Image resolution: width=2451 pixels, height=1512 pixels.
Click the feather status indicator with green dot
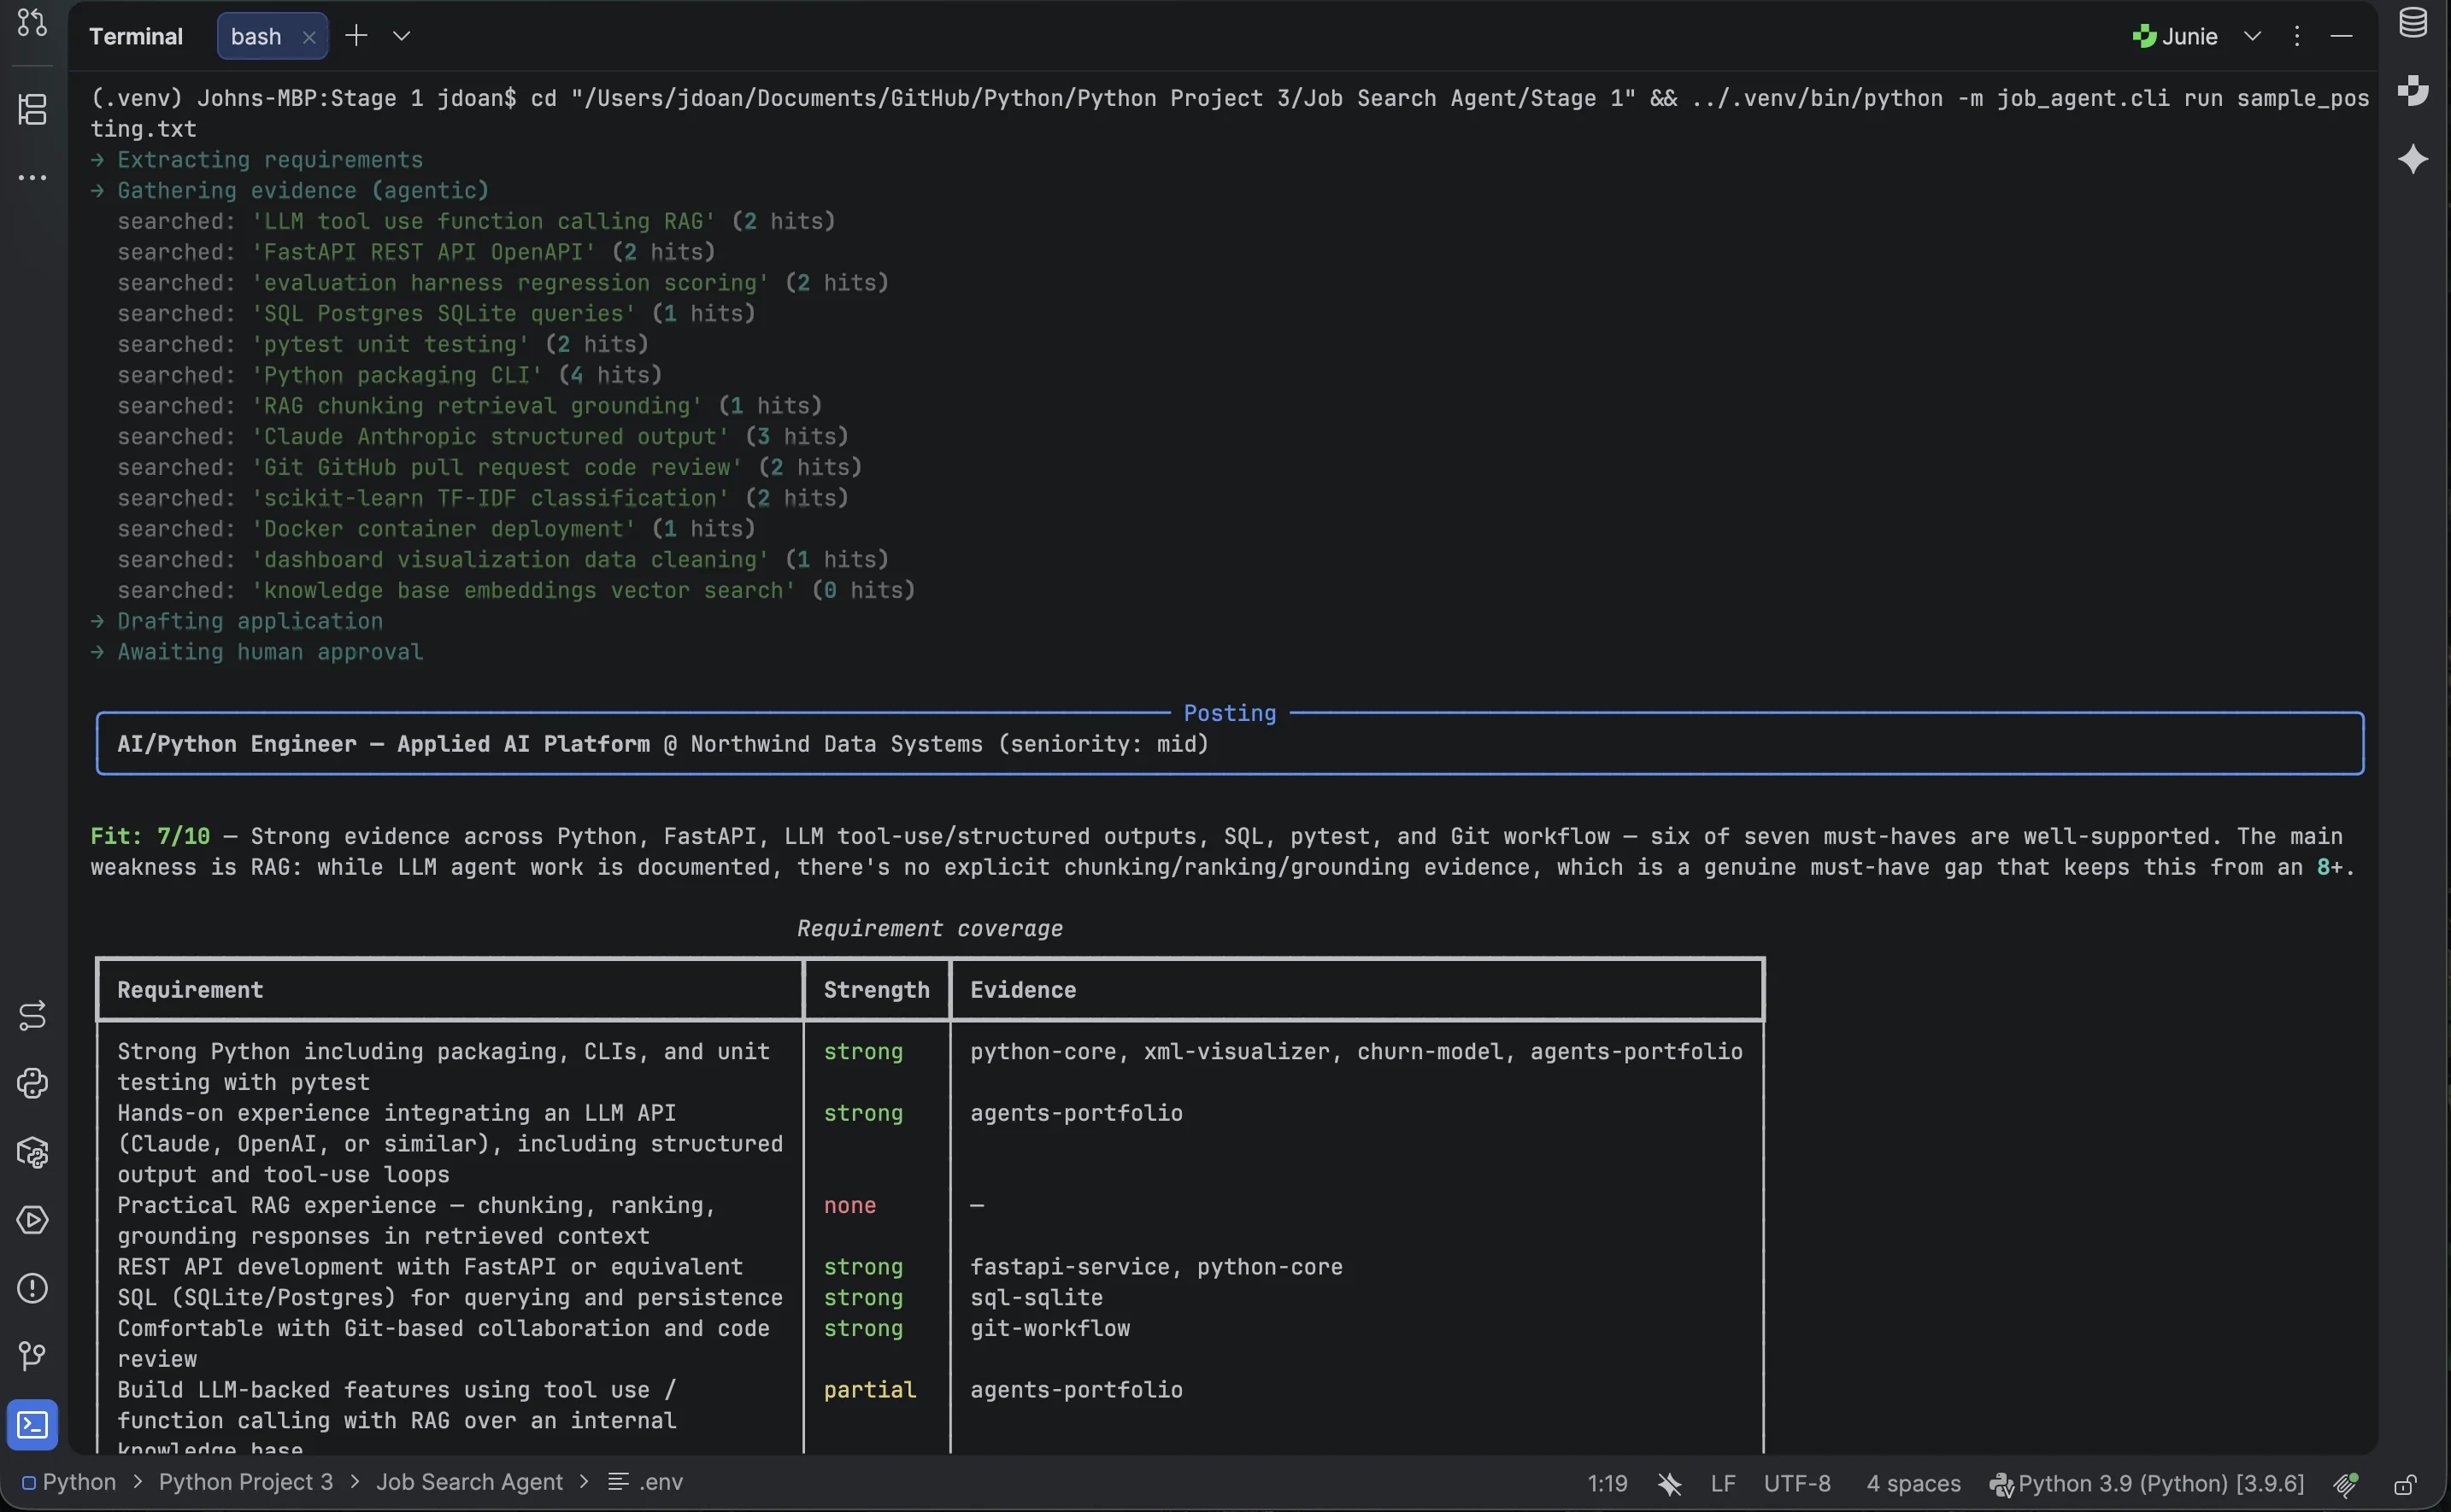click(x=2346, y=1483)
